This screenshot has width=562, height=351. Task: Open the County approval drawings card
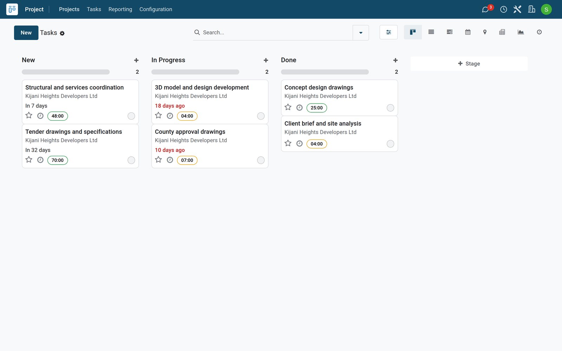pyautogui.click(x=210, y=146)
